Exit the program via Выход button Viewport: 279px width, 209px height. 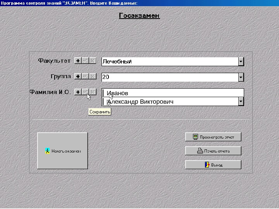[x=213, y=165]
